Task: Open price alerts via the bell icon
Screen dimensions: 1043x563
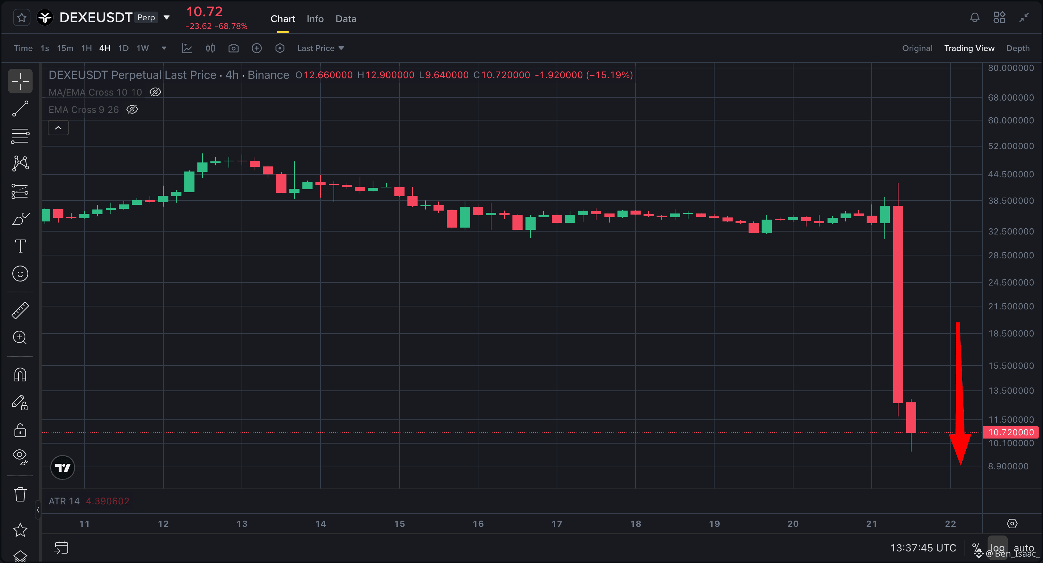Action: tap(975, 18)
